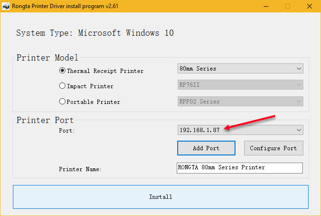Click into the Printer Name text field
321x216 pixels.
click(239, 168)
